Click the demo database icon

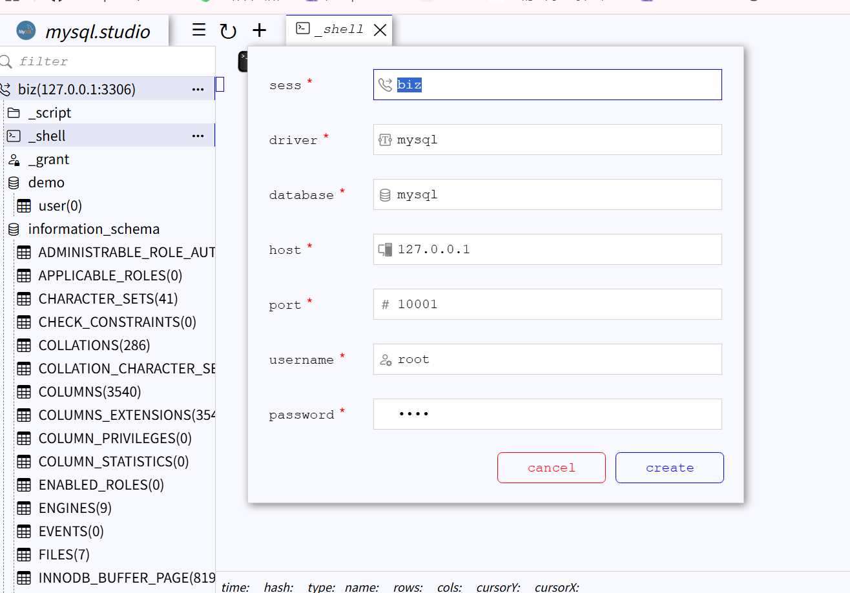coord(14,183)
